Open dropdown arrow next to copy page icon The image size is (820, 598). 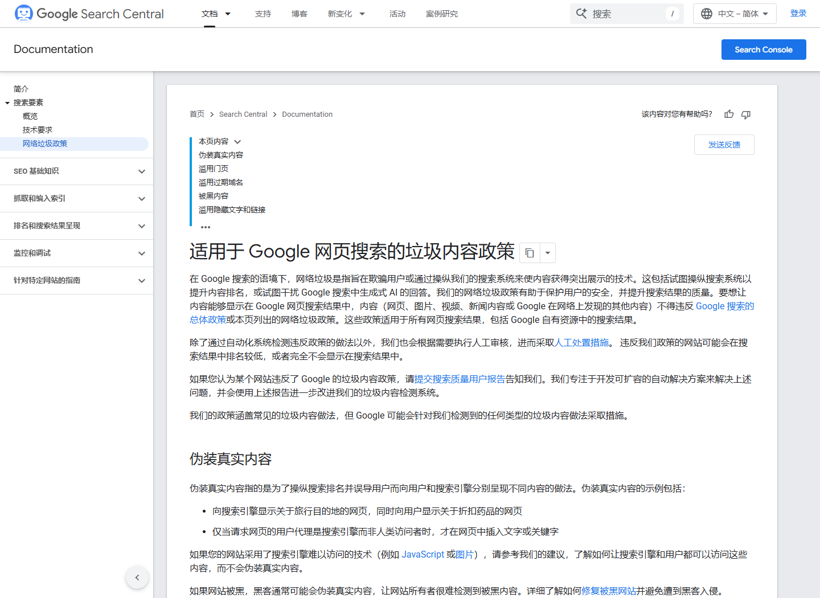(x=547, y=253)
